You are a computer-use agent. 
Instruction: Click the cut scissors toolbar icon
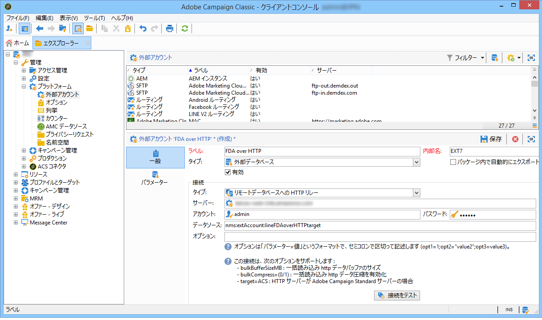pyautogui.click(x=116, y=28)
